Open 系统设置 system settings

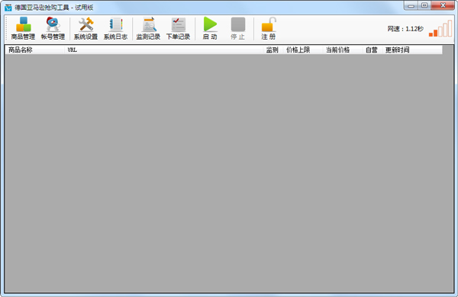(85, 28)
